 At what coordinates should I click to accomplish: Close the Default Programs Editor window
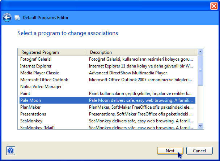click(214, 6)
